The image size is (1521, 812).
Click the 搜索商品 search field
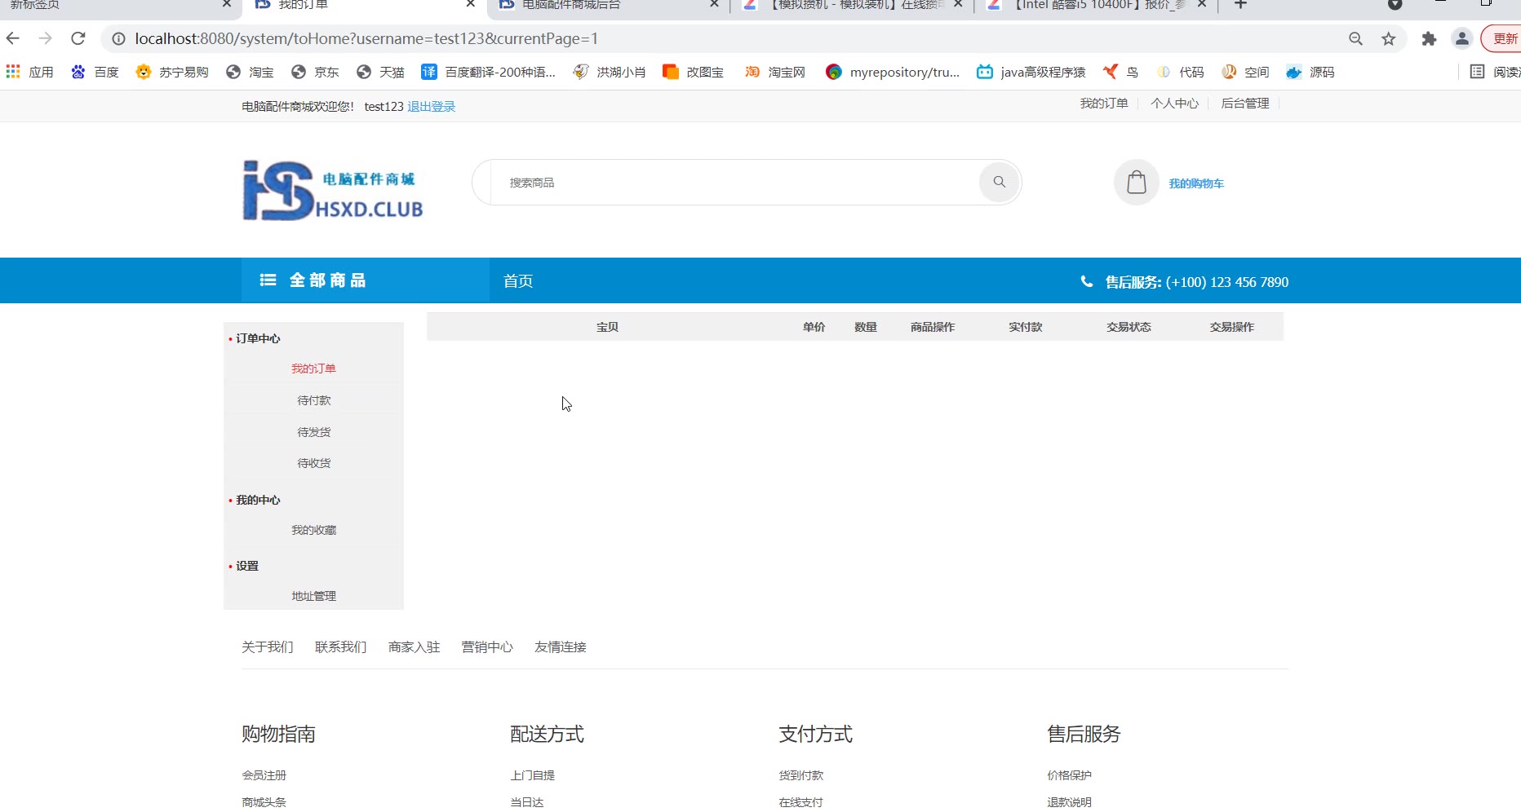point(734,183)
